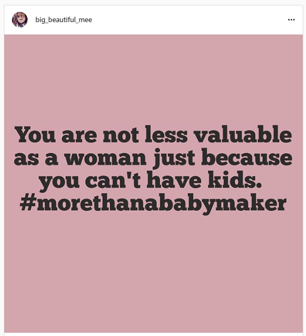Select the pink post image's empty upper area
The width and height of the screenshot is (306, 336).
coord(153,79)
